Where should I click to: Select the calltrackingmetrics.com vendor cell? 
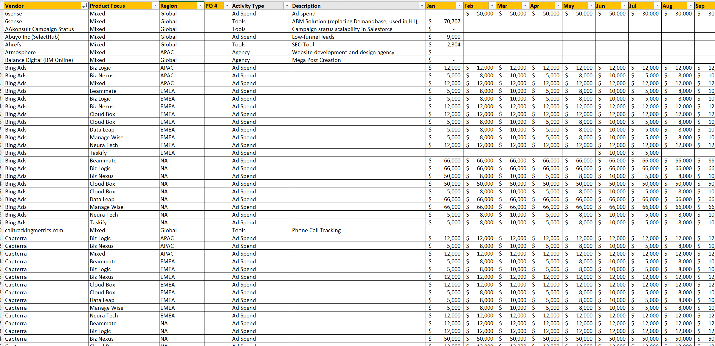pos(46,230)
